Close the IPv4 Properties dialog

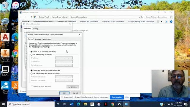80,34
